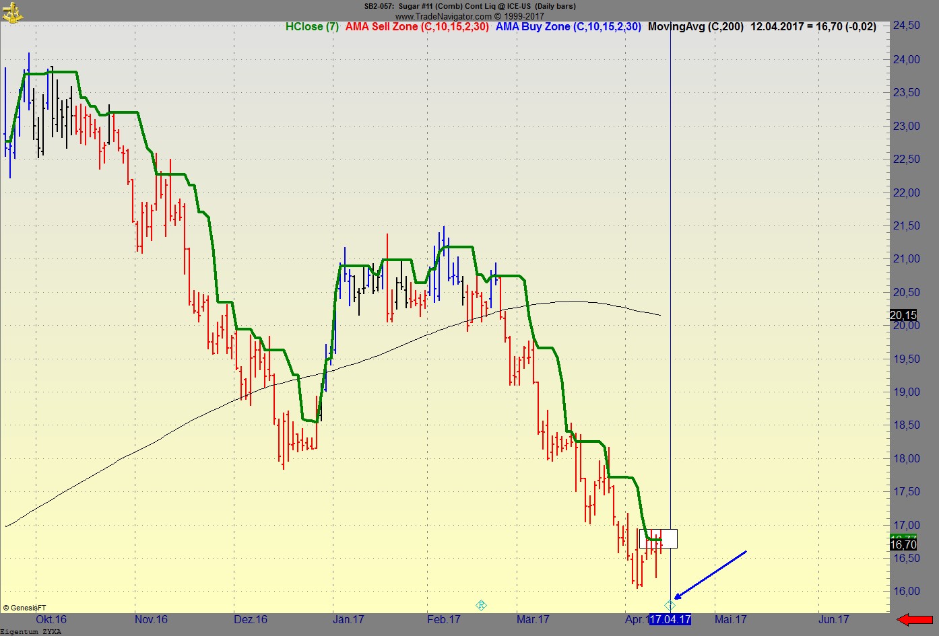Select the AMA Buy Zone indicator label

click(x=568, y=27)
